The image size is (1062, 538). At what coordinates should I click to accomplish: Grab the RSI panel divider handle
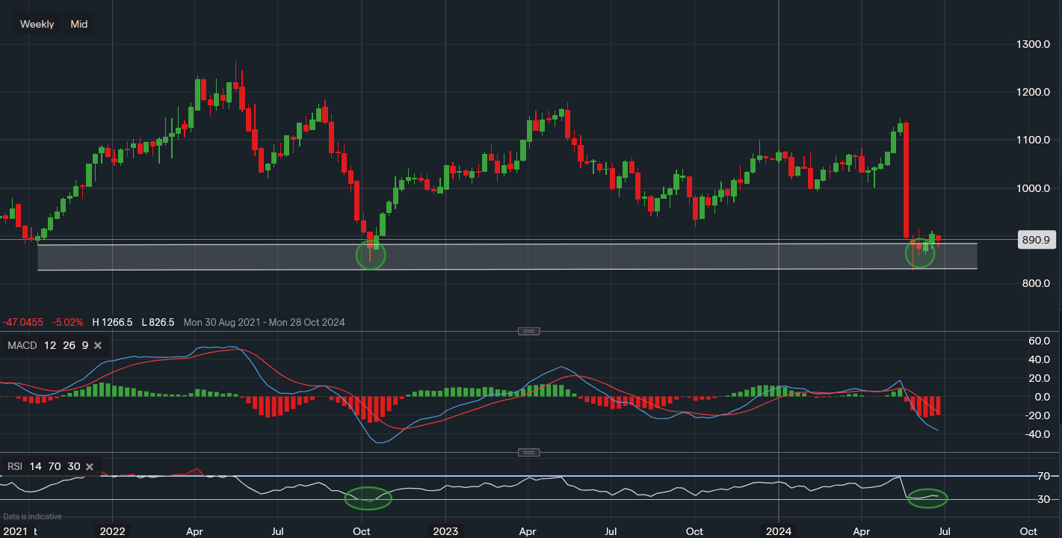point(529,452)
